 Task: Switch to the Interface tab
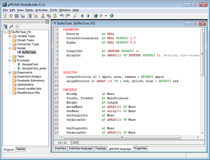click(x=61, y=149)
